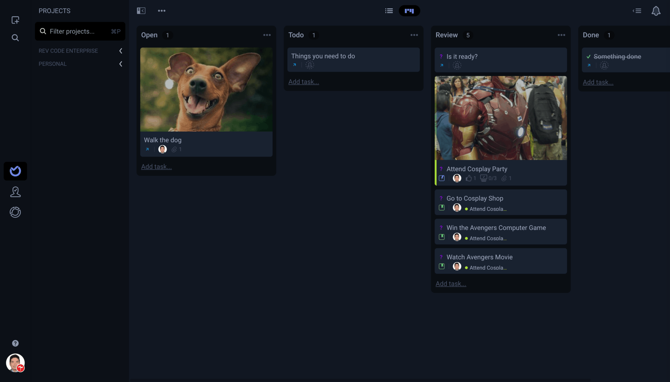Click the green status dot on Go to Cosplay Shop
670x382 pixels.
click(466, 209)
